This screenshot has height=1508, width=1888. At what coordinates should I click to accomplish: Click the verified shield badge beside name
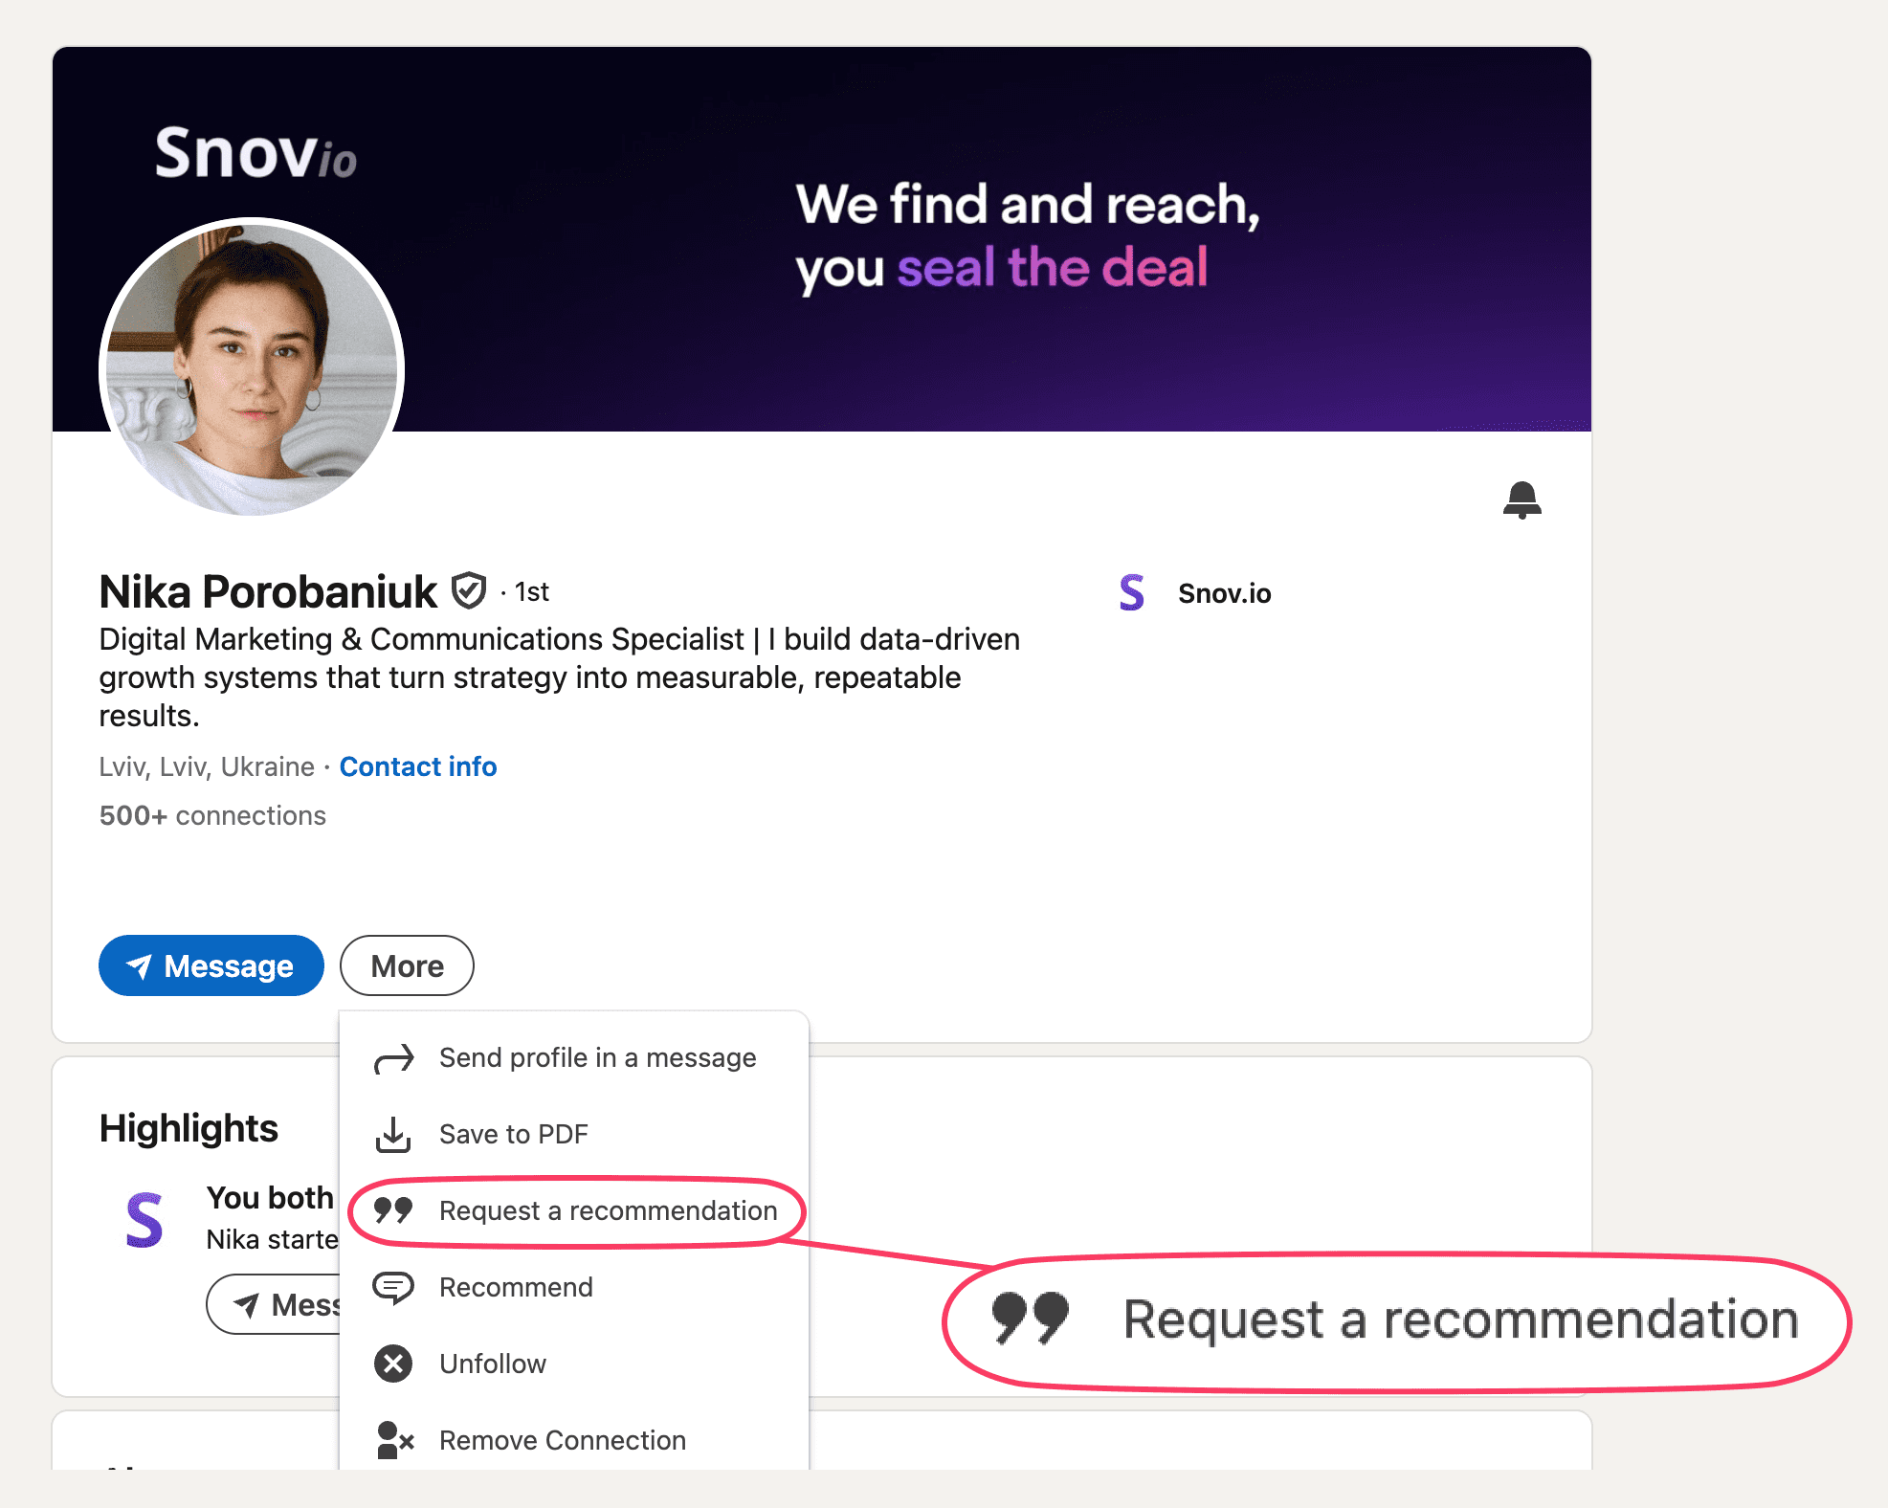(469, 591)
